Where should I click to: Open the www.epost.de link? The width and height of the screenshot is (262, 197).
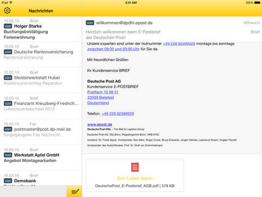pos(100,124)
